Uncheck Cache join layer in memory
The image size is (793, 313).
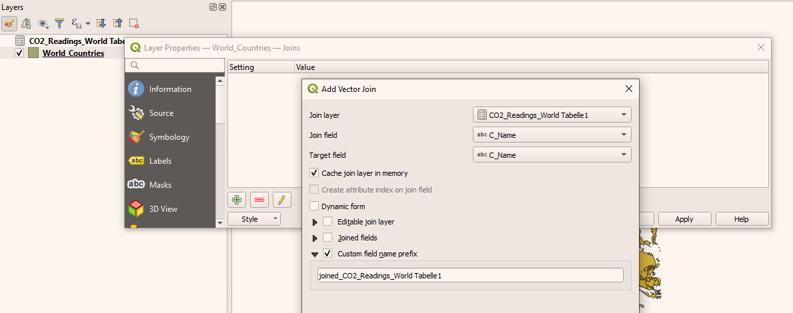point(314,173)
